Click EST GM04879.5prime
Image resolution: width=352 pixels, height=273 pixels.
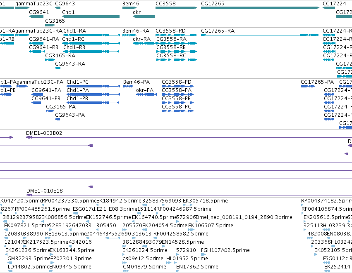(144, 267)
